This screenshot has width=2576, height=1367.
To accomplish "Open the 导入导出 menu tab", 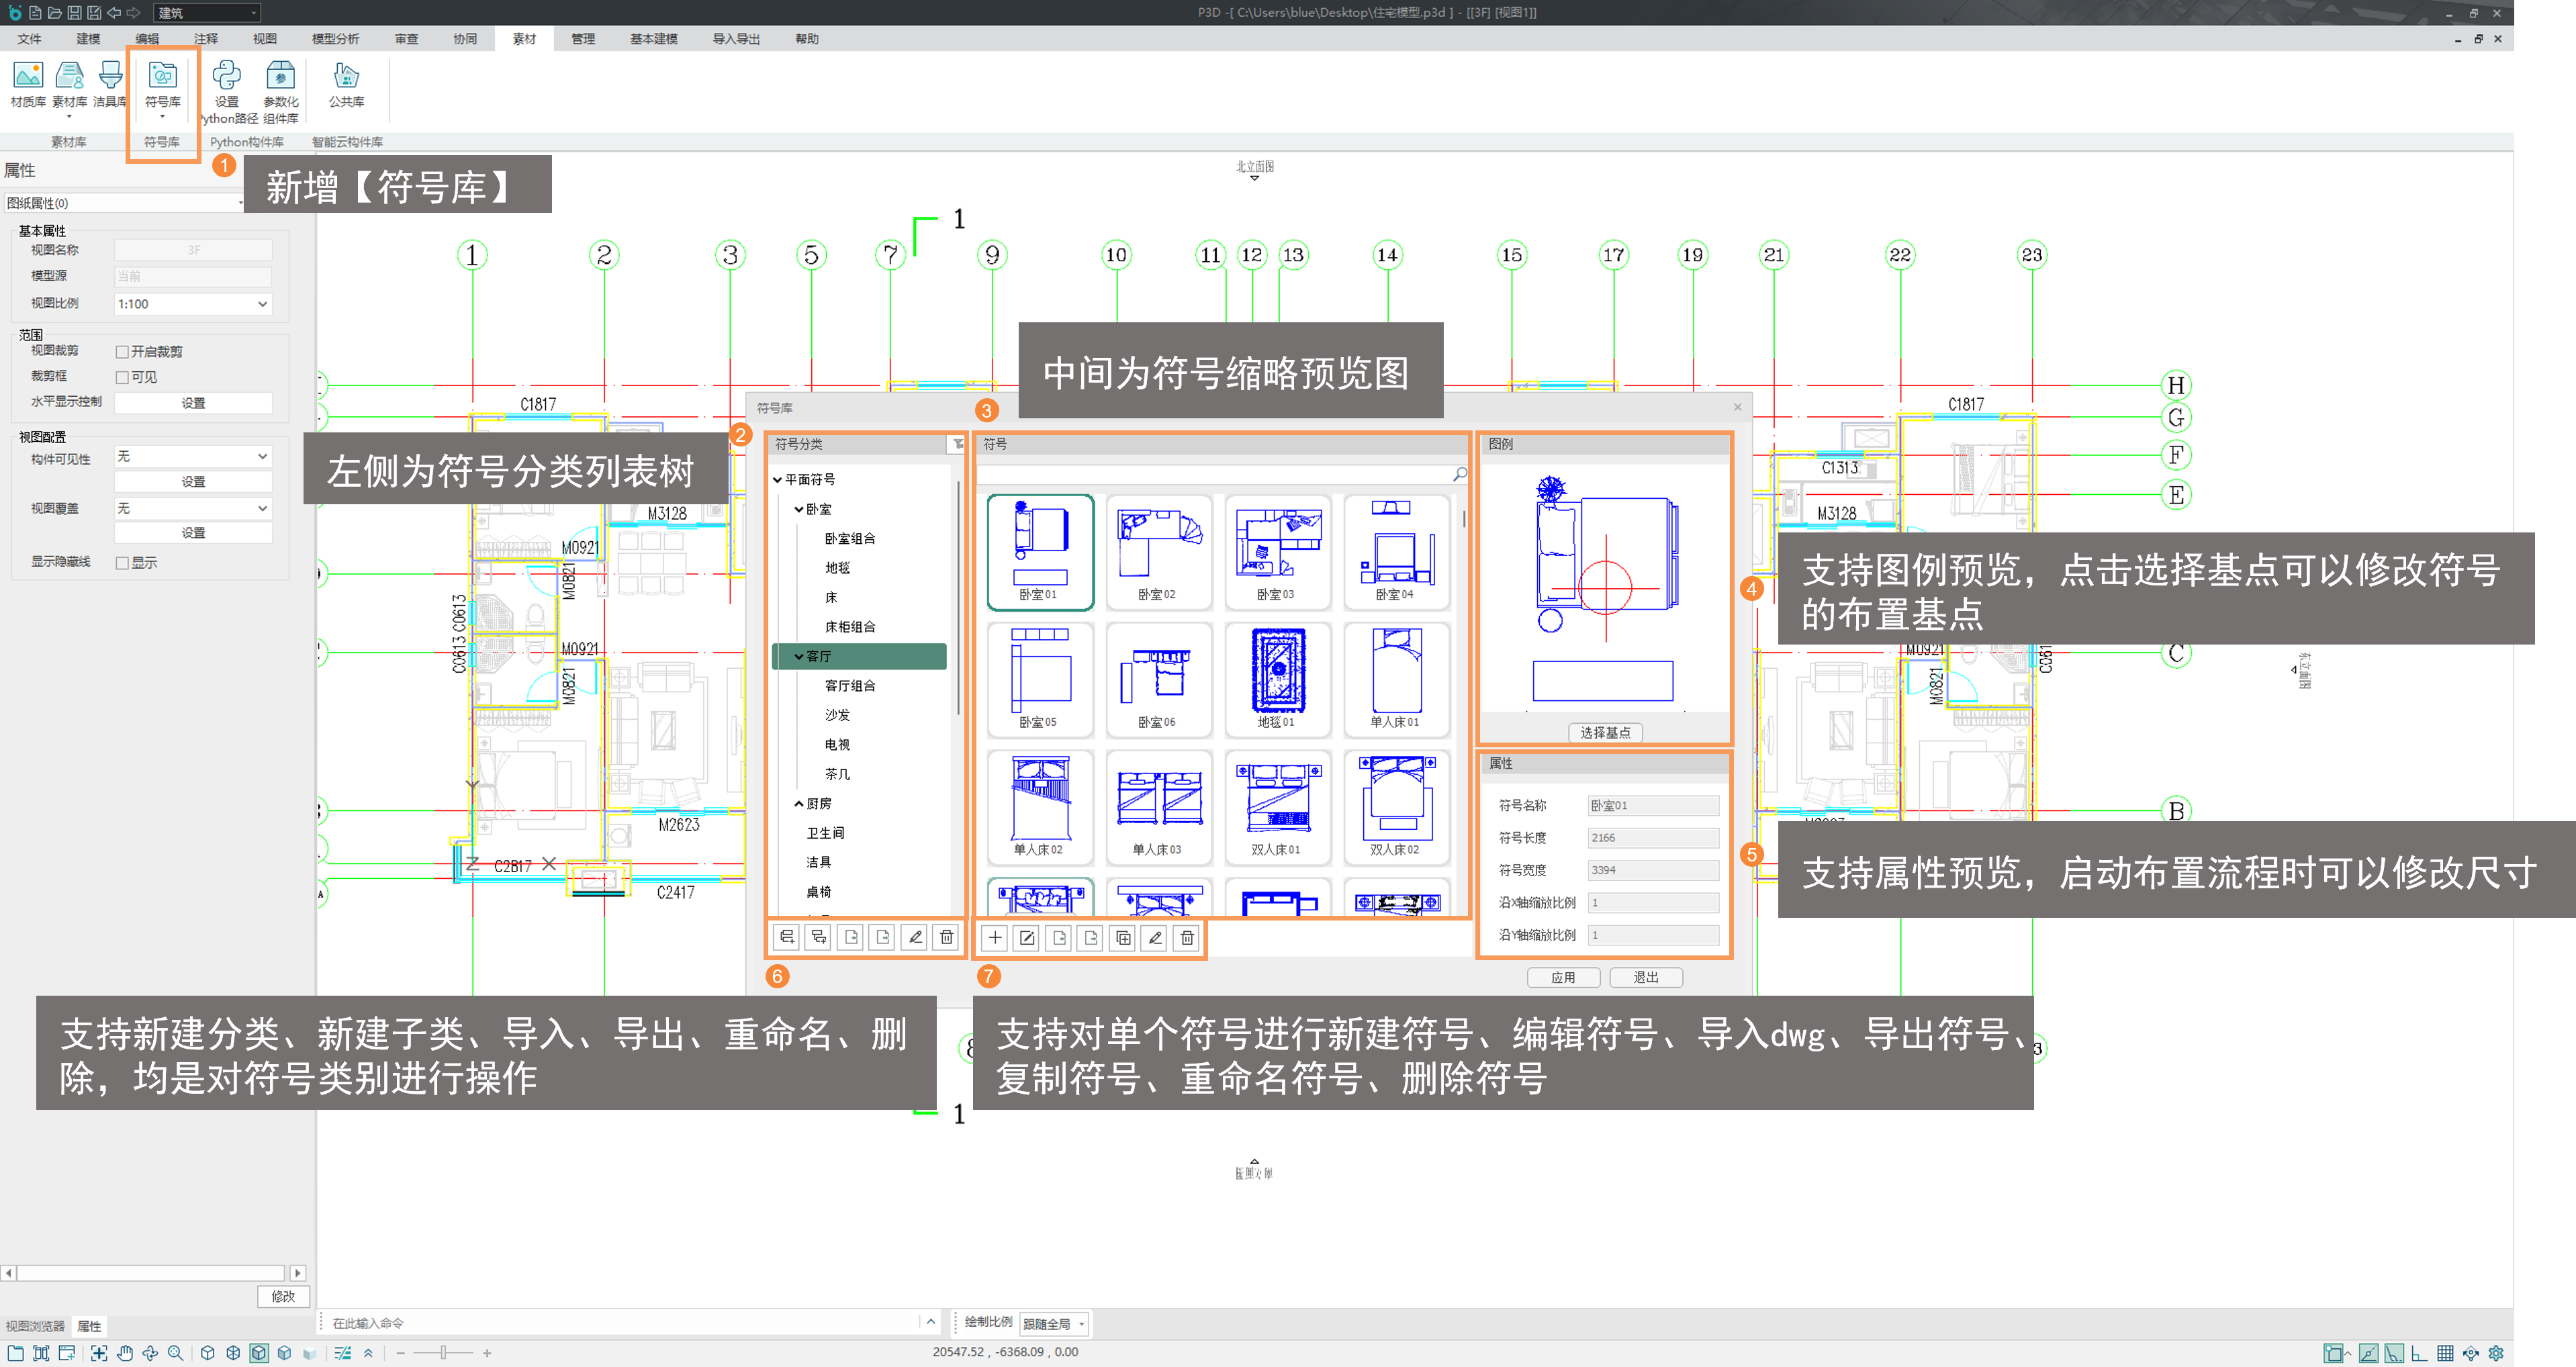I will pyautogui.click(x=735, y=39).
